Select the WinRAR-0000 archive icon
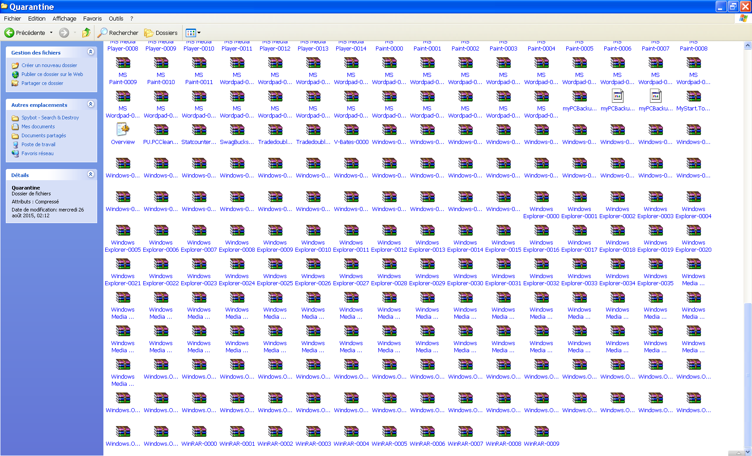The image size is (752, 456). (x=199, y=431)
